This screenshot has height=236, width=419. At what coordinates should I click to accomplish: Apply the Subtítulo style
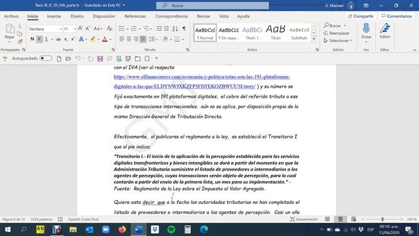299,33
